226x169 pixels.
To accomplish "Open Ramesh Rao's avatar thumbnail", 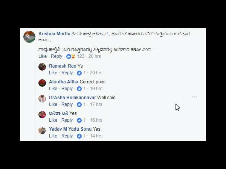I will [x=42, y=67].
